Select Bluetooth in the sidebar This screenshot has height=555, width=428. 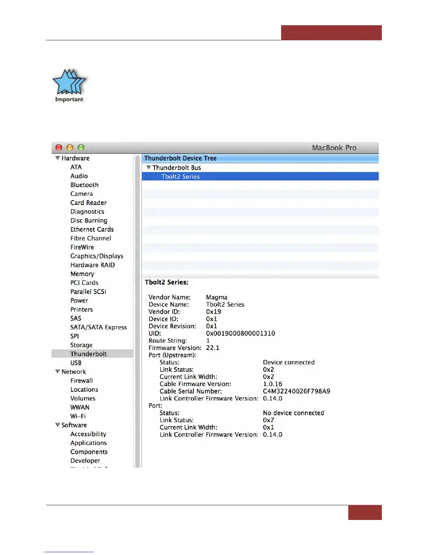click(x=84, y=185)
